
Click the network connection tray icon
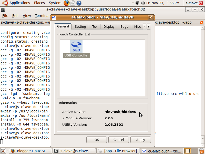(137, 3)
